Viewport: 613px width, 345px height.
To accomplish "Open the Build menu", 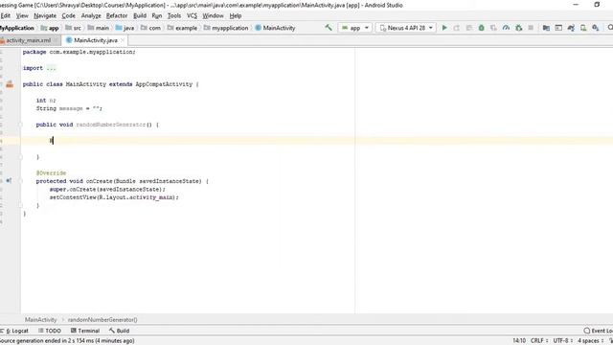I will [140, 15].
